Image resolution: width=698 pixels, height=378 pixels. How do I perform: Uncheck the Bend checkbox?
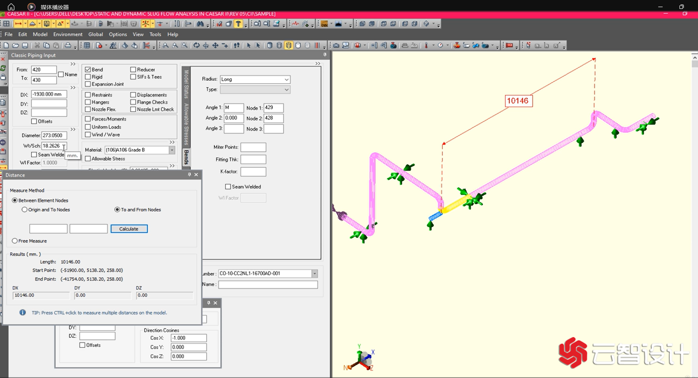click(x=88, y=70)
